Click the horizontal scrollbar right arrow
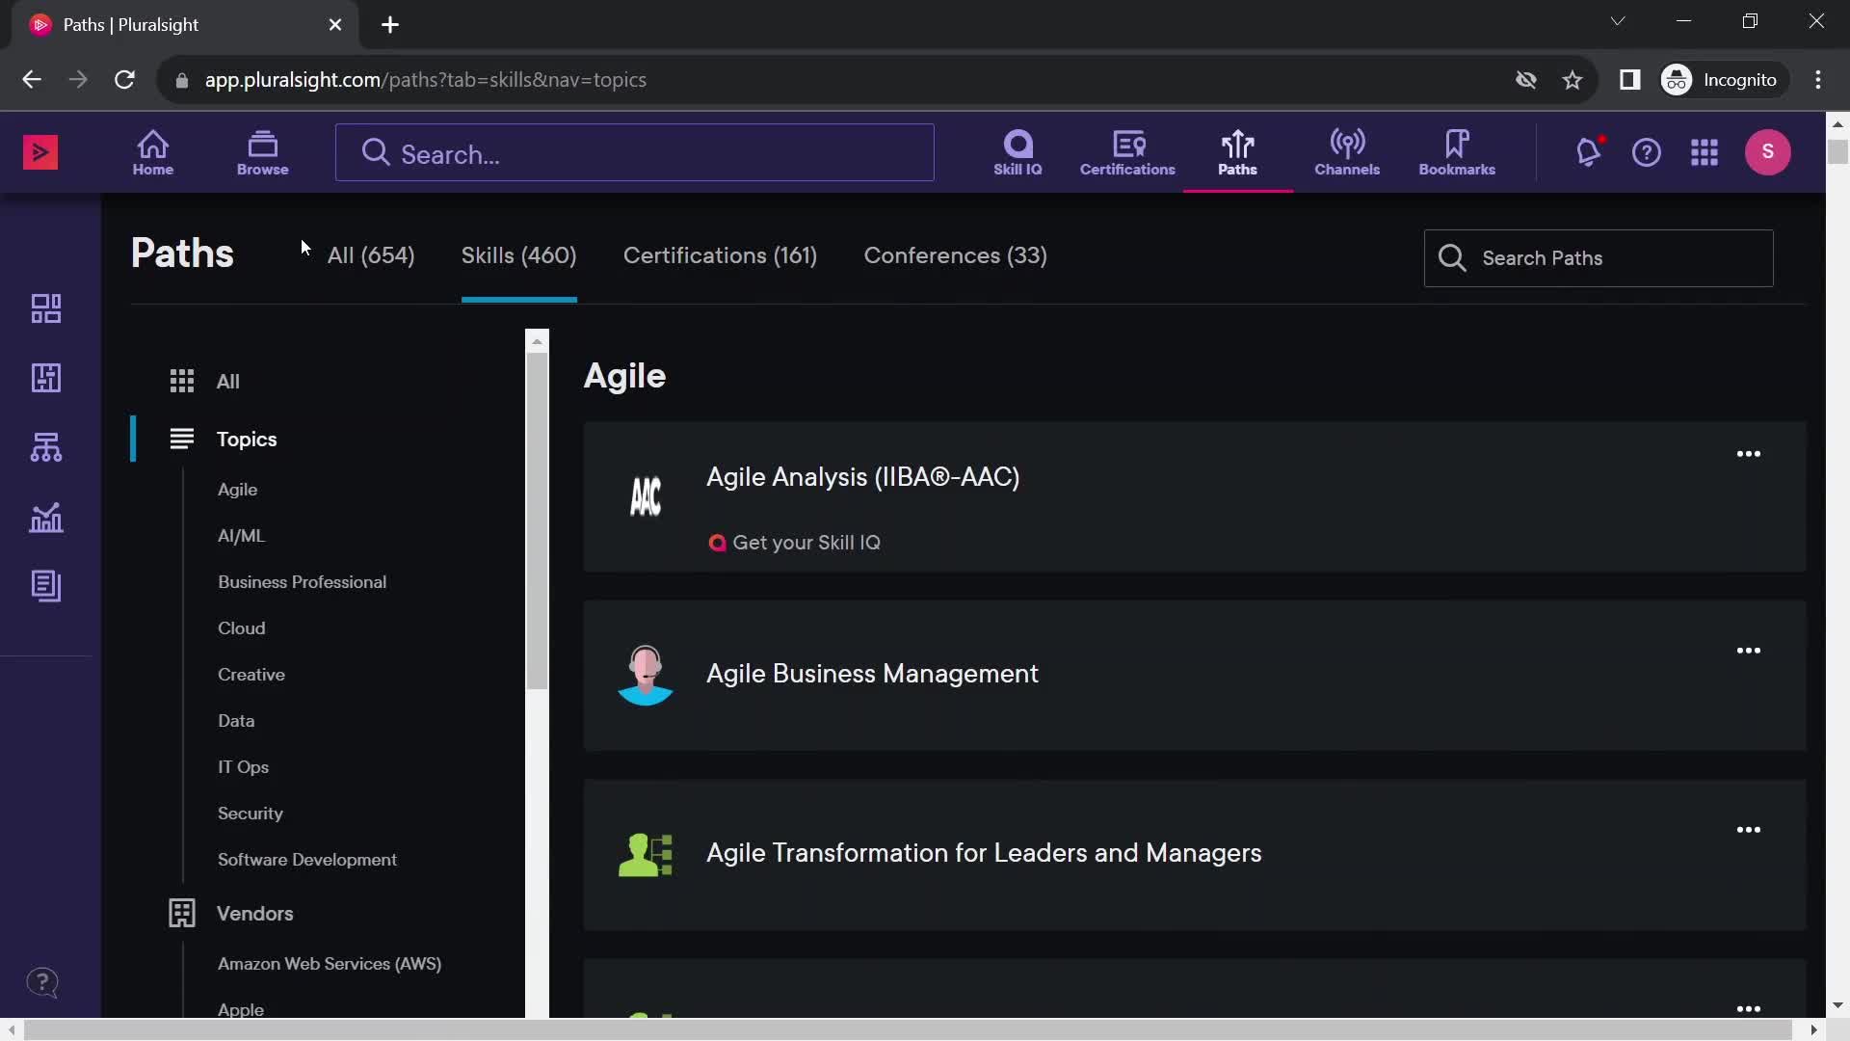 (1813, 1029)
